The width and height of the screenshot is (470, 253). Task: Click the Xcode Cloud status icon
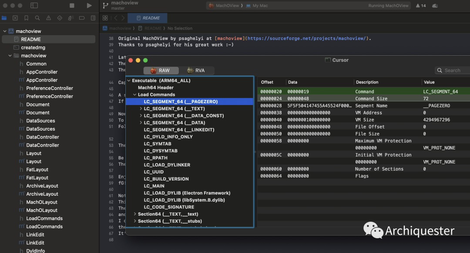point(435,5)
